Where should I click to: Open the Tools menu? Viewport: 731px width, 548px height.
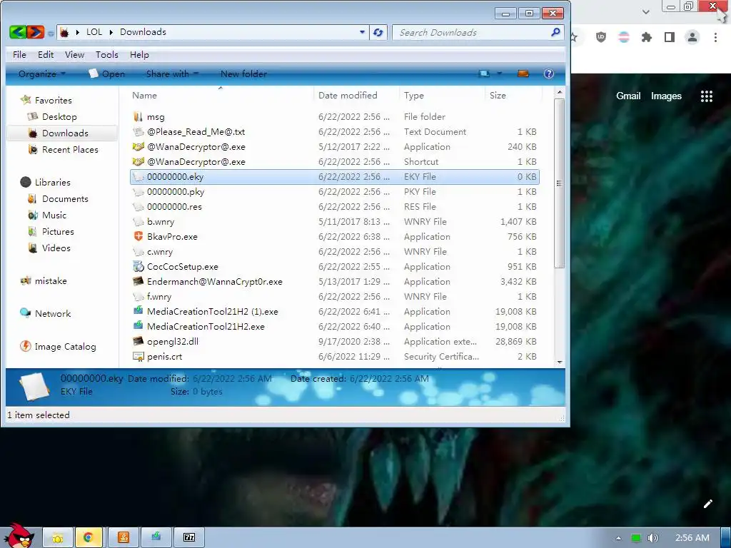click(107, 54)
